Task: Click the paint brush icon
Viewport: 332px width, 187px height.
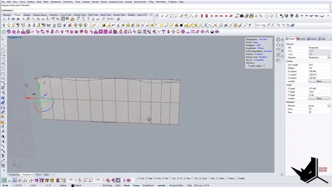Action: [x=240, y=25]
